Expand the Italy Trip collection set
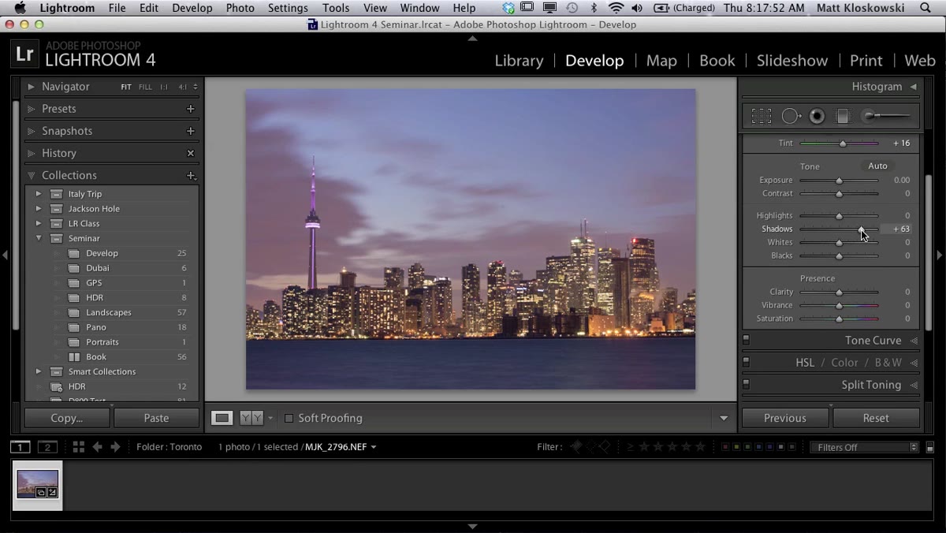This screenshot has height=533, width=946. point(39,194)
